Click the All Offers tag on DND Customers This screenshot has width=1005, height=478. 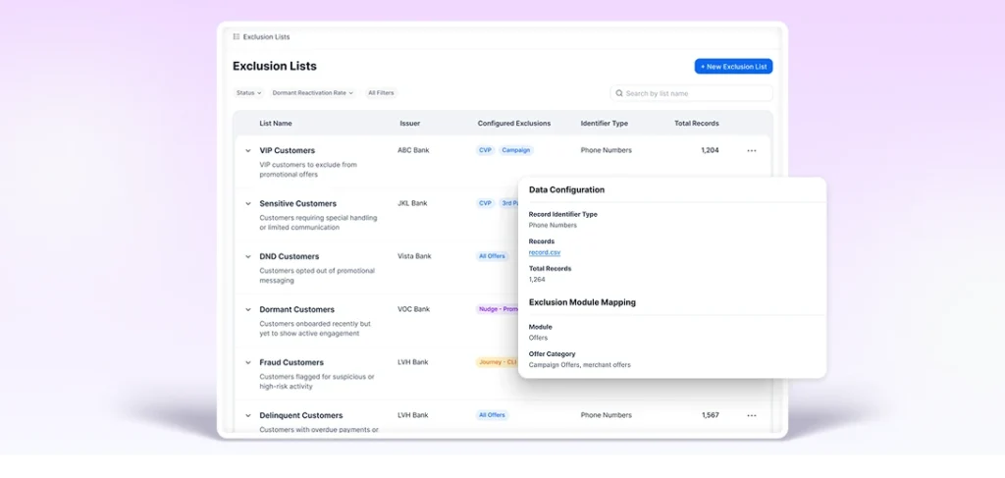click(x=492, y=256)
